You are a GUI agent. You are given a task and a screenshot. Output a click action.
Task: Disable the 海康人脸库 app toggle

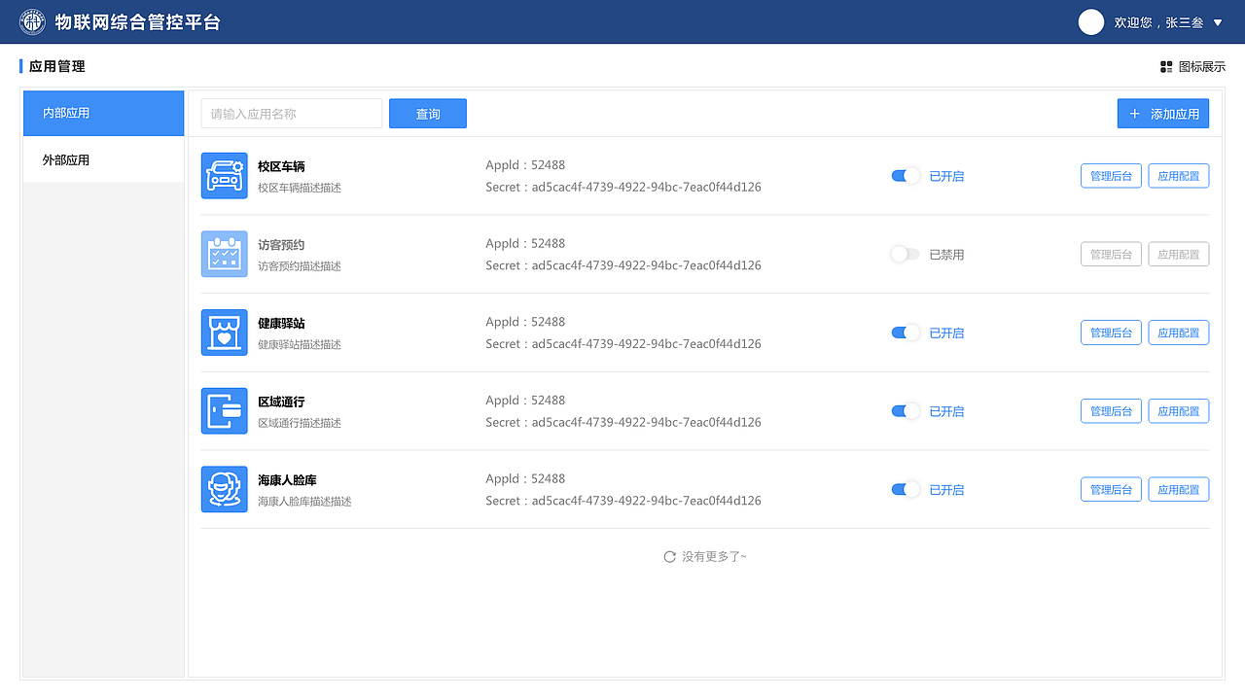point(906,489)
